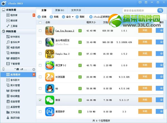167x123 pixels.
Task: Select the QQ penguin app icon
Action: pos(50,88)
